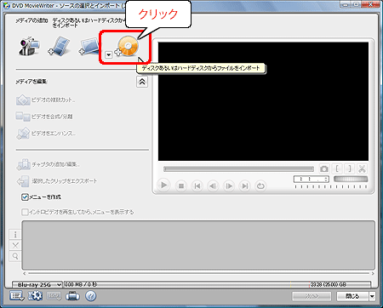383x308 pixels.
Task: Click the timecode spinner field
Action: click(311, 180)
